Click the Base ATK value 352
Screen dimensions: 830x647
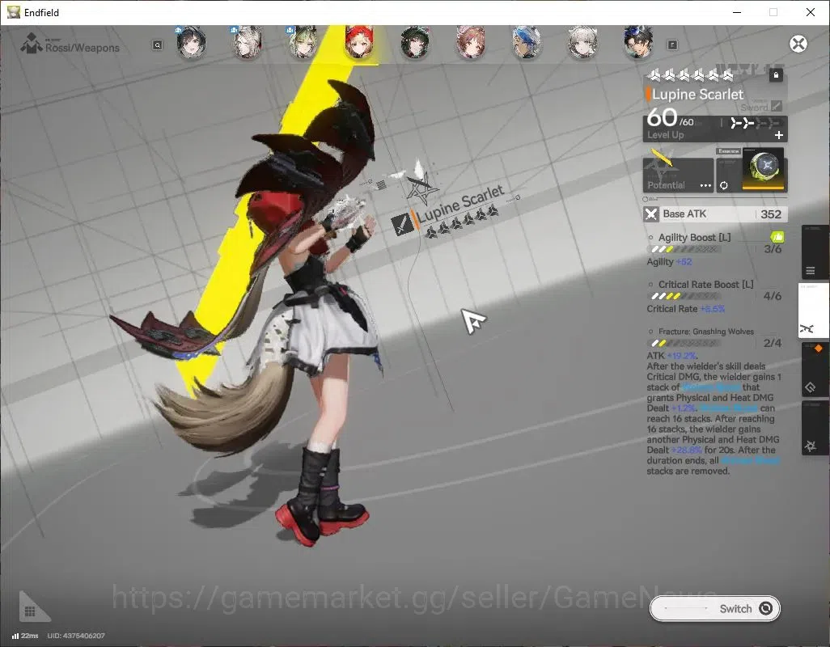[771, 214]
